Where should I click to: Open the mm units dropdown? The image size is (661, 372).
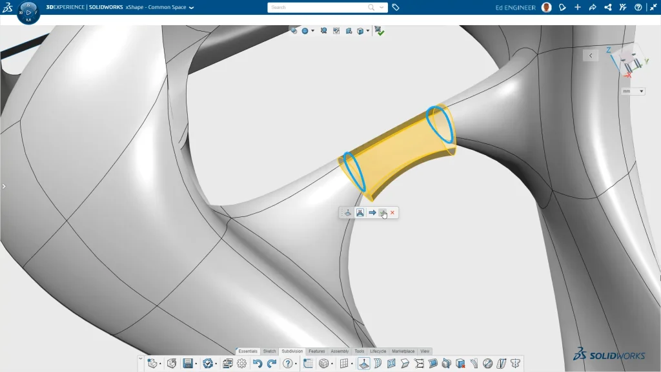pos(633,92)
